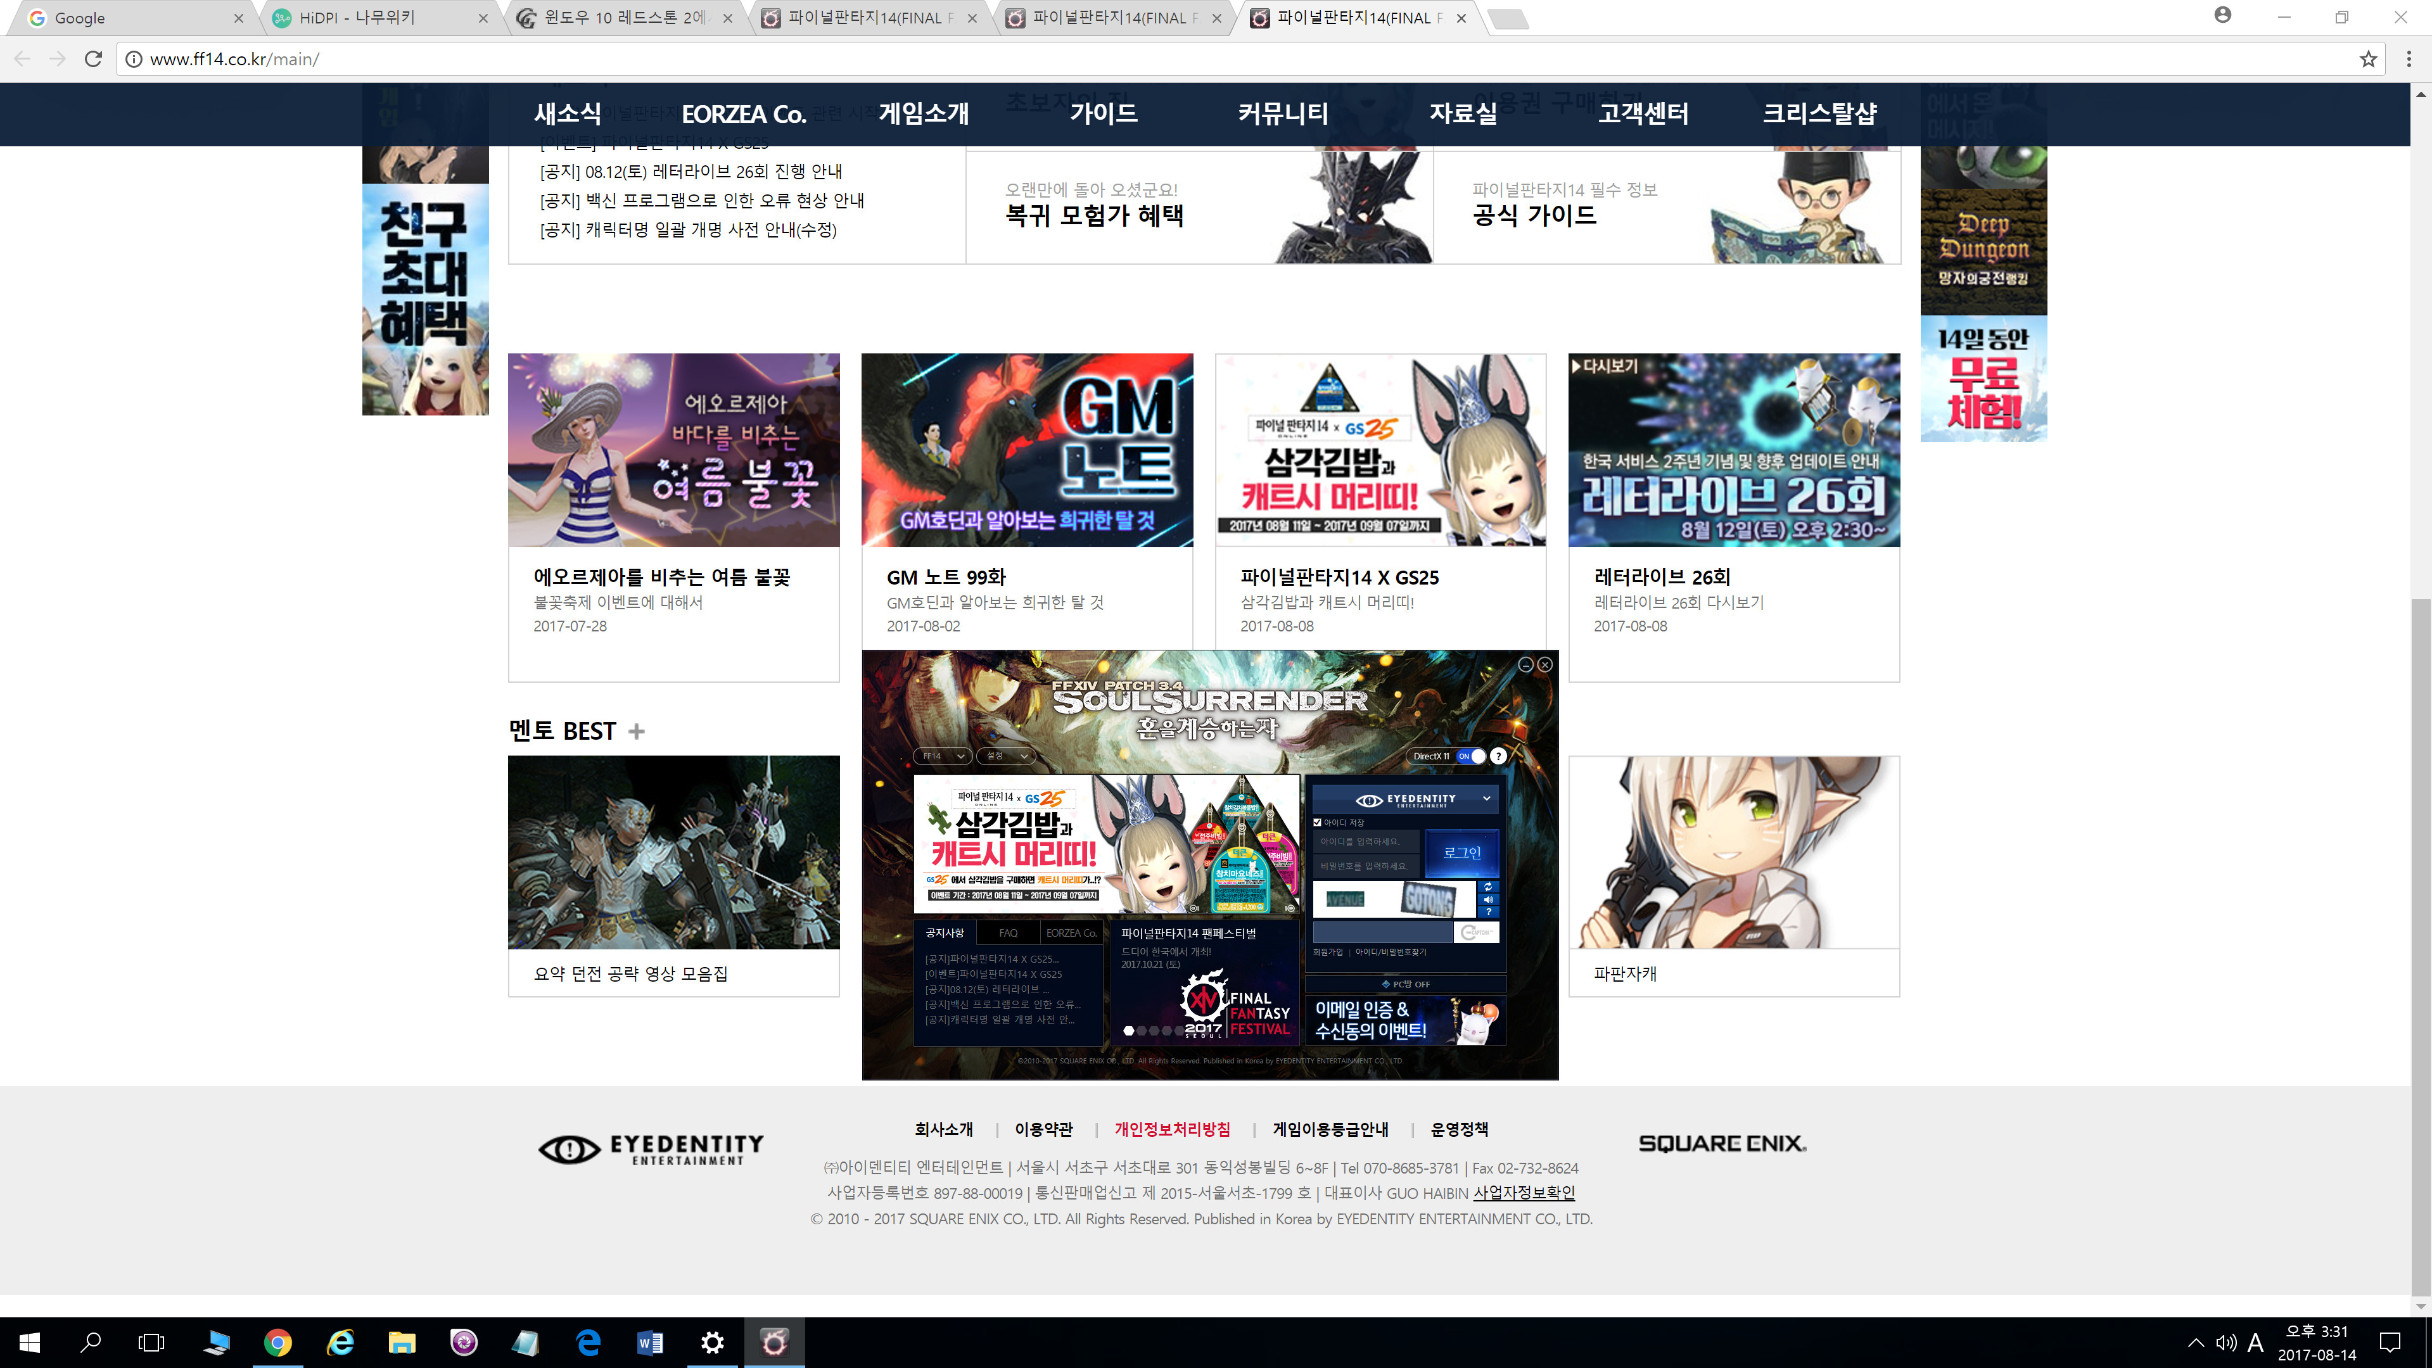Close the FF14 launcher with round X icon
The image size is (2432, 1368).
click(1546, 664)
